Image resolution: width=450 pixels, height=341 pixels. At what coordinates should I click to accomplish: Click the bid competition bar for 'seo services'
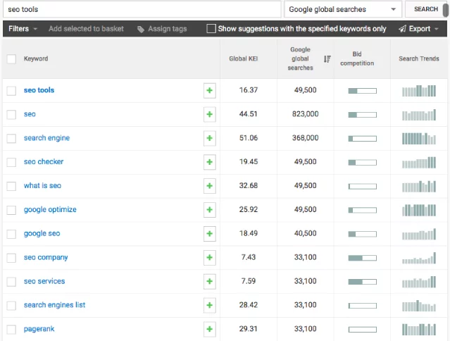click(x=362, y=282)
